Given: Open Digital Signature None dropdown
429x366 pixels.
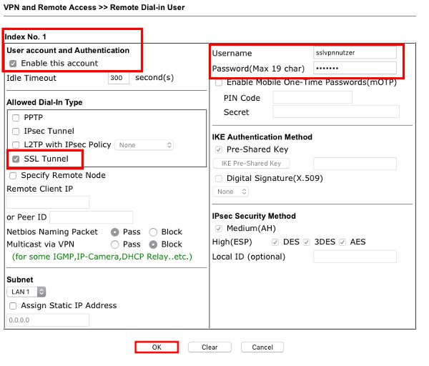Looking at the screenshot, I should (x=230, y=192).
